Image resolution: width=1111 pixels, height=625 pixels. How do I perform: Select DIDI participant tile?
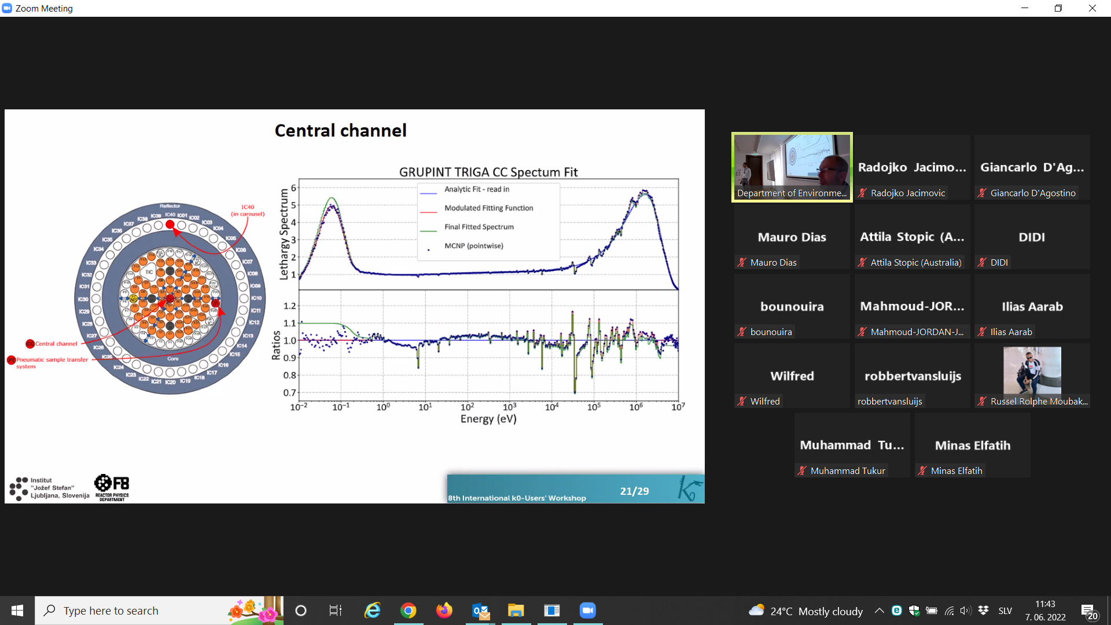point(1032,237)
